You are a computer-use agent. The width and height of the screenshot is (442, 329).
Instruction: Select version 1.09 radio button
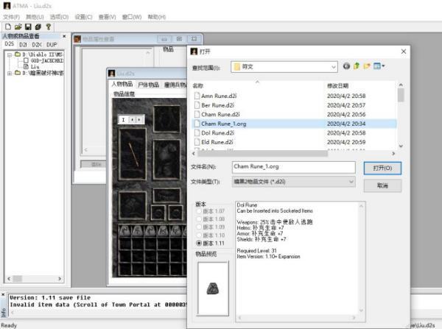[199, 227]
